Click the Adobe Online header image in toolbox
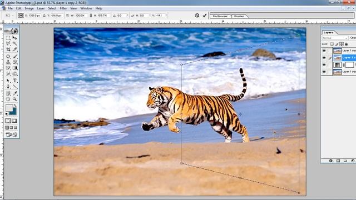The image size is (356, 200). pos(11,31)
